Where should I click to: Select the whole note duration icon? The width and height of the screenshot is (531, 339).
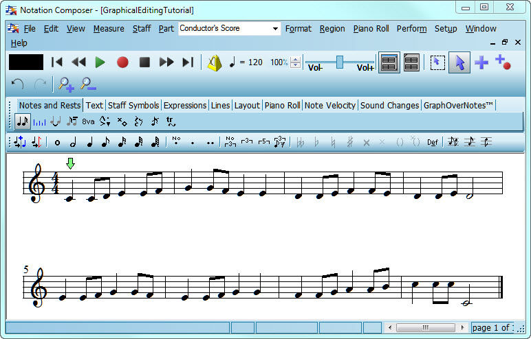[57, 143]
